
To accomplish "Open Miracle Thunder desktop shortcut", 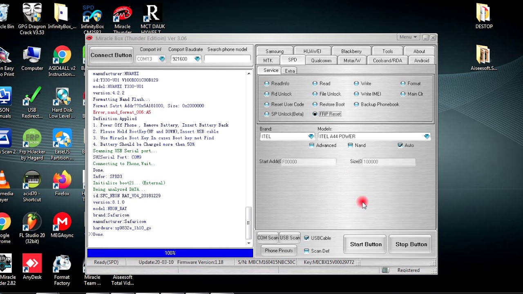I will [122, 20].
